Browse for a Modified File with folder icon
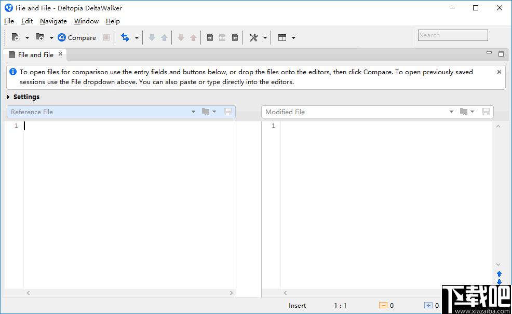This screenshot has width=512, height=314. pyautogui.click(x=463, y=112)
